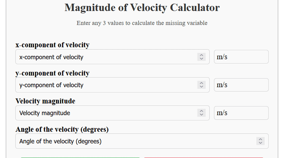Expand the Velocity magnitude m/s unit selector
282x158 pixels.
click(241, 113)
